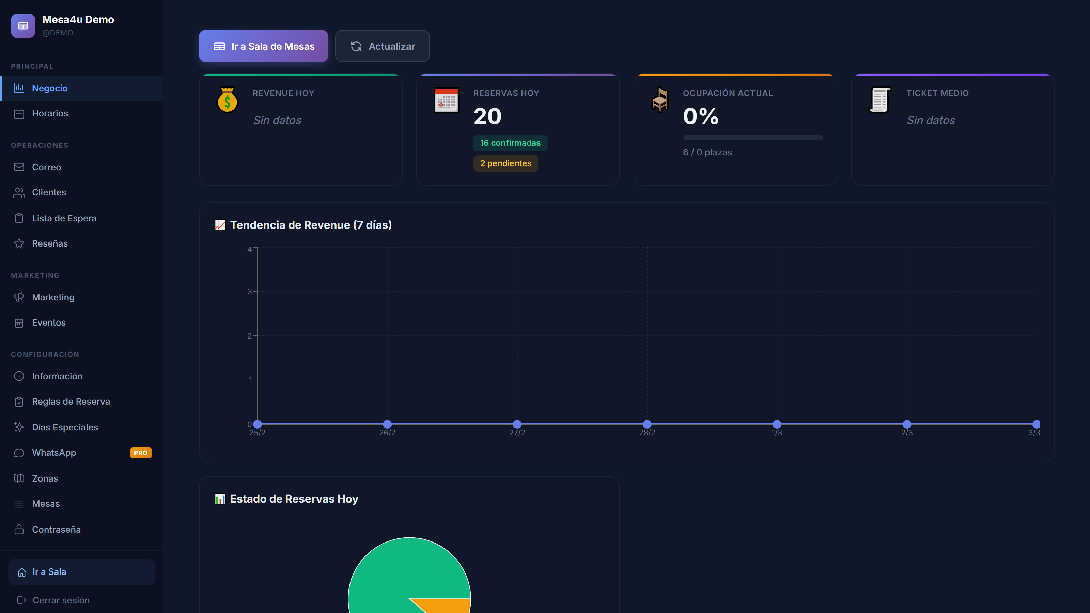Viewport: 1090px width, 613px height.
Task: Click the Reseñas star icon
Action: 19,243
